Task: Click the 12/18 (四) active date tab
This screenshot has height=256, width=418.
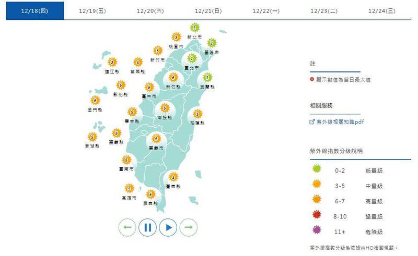Action: point(35,10)
